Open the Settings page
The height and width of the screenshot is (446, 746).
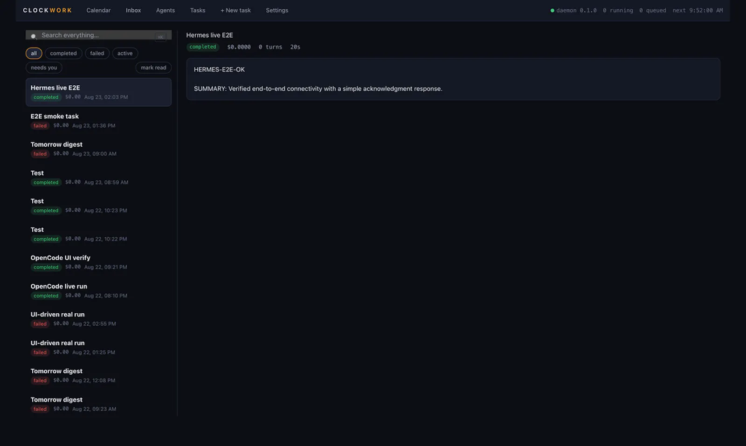277,10
